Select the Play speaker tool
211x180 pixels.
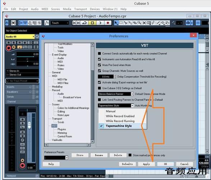pos(163,23)
